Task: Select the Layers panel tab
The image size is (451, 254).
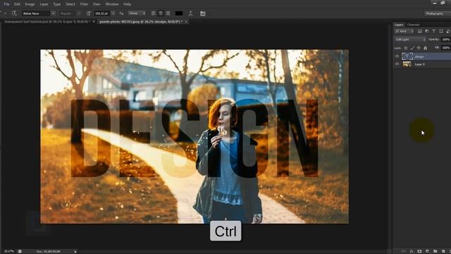Action: point(399,25)
